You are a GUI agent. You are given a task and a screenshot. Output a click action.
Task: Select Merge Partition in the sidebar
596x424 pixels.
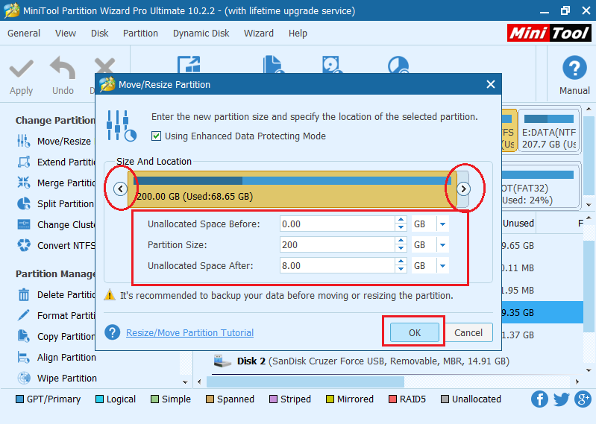[x=54, y=183]
